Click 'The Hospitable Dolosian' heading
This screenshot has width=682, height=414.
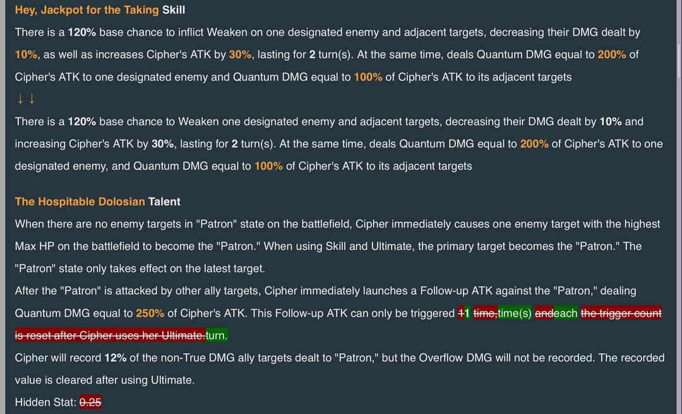[80, 202]
